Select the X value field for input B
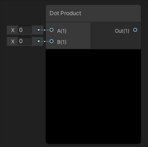 pyautogui.click(x=25, y=41)
